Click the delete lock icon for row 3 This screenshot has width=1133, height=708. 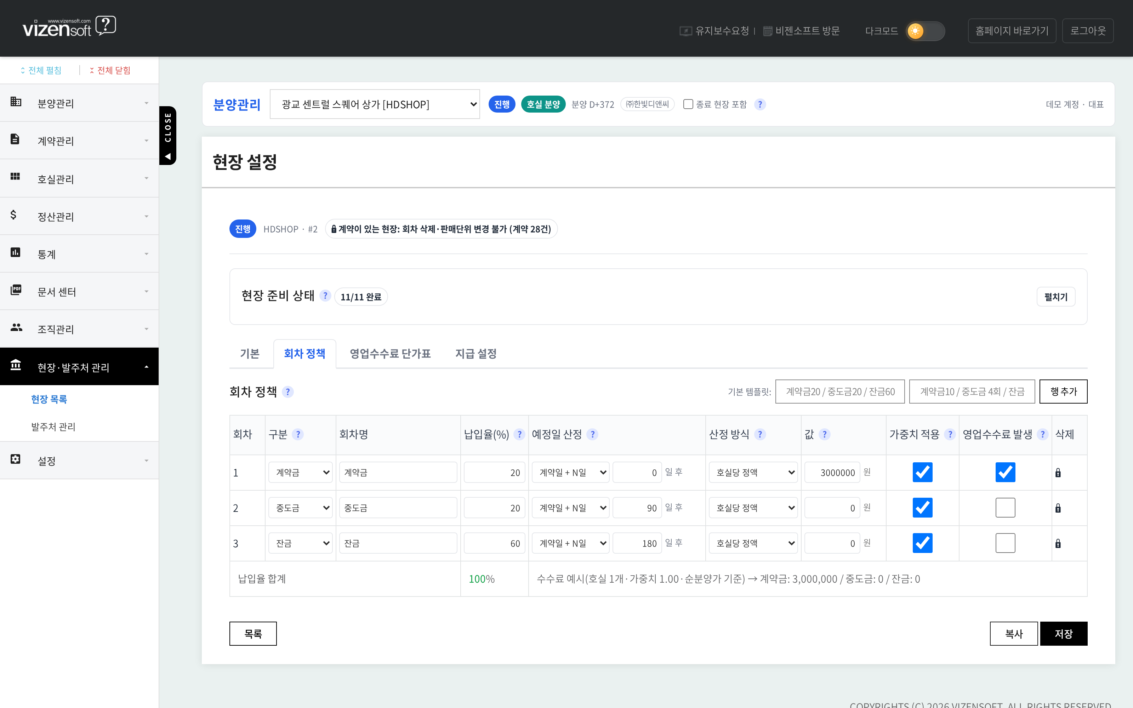click(x=1058, y=543)
